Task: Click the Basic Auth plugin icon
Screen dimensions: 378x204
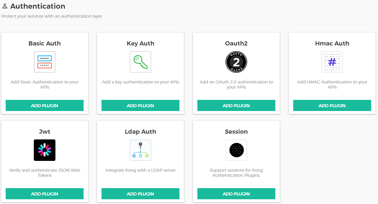Action: 44,62
